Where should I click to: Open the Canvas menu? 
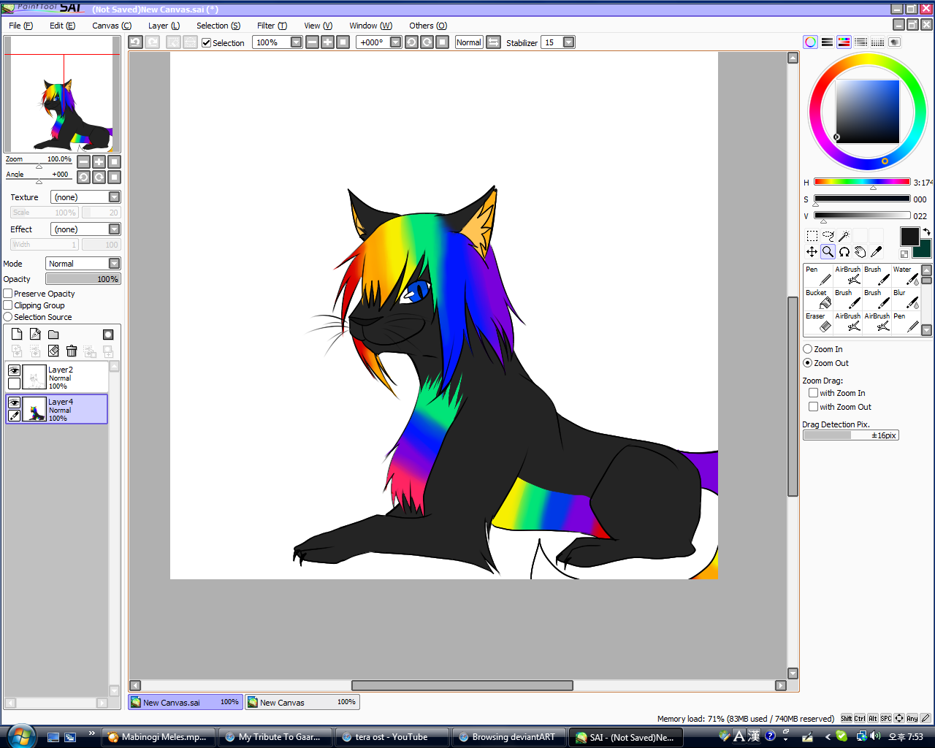[112, 26]
